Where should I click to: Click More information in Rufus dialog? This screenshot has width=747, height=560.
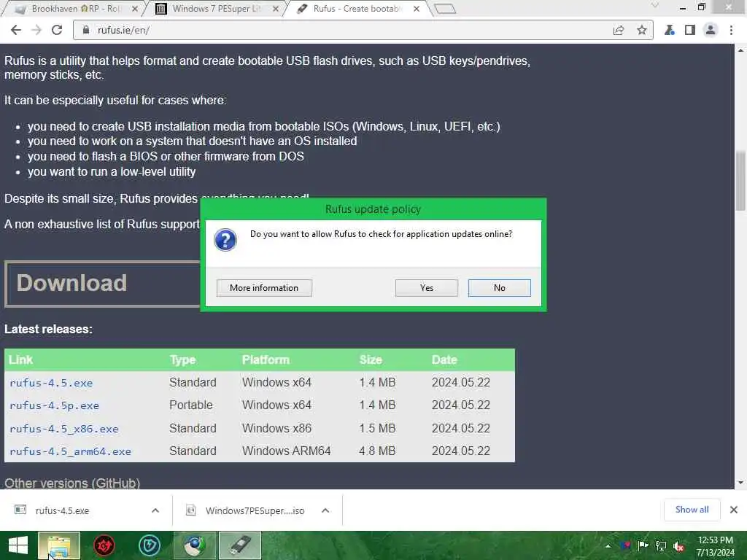[264, 287]
